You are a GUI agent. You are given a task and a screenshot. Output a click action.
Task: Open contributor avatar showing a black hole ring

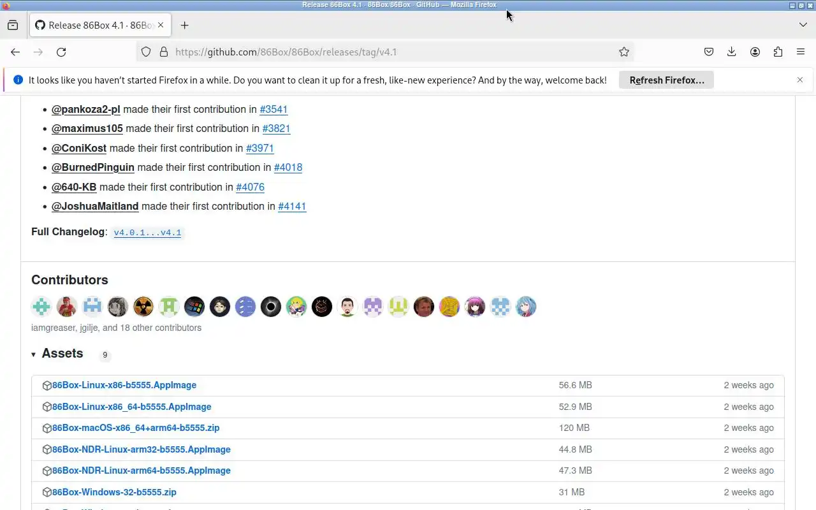271,307
